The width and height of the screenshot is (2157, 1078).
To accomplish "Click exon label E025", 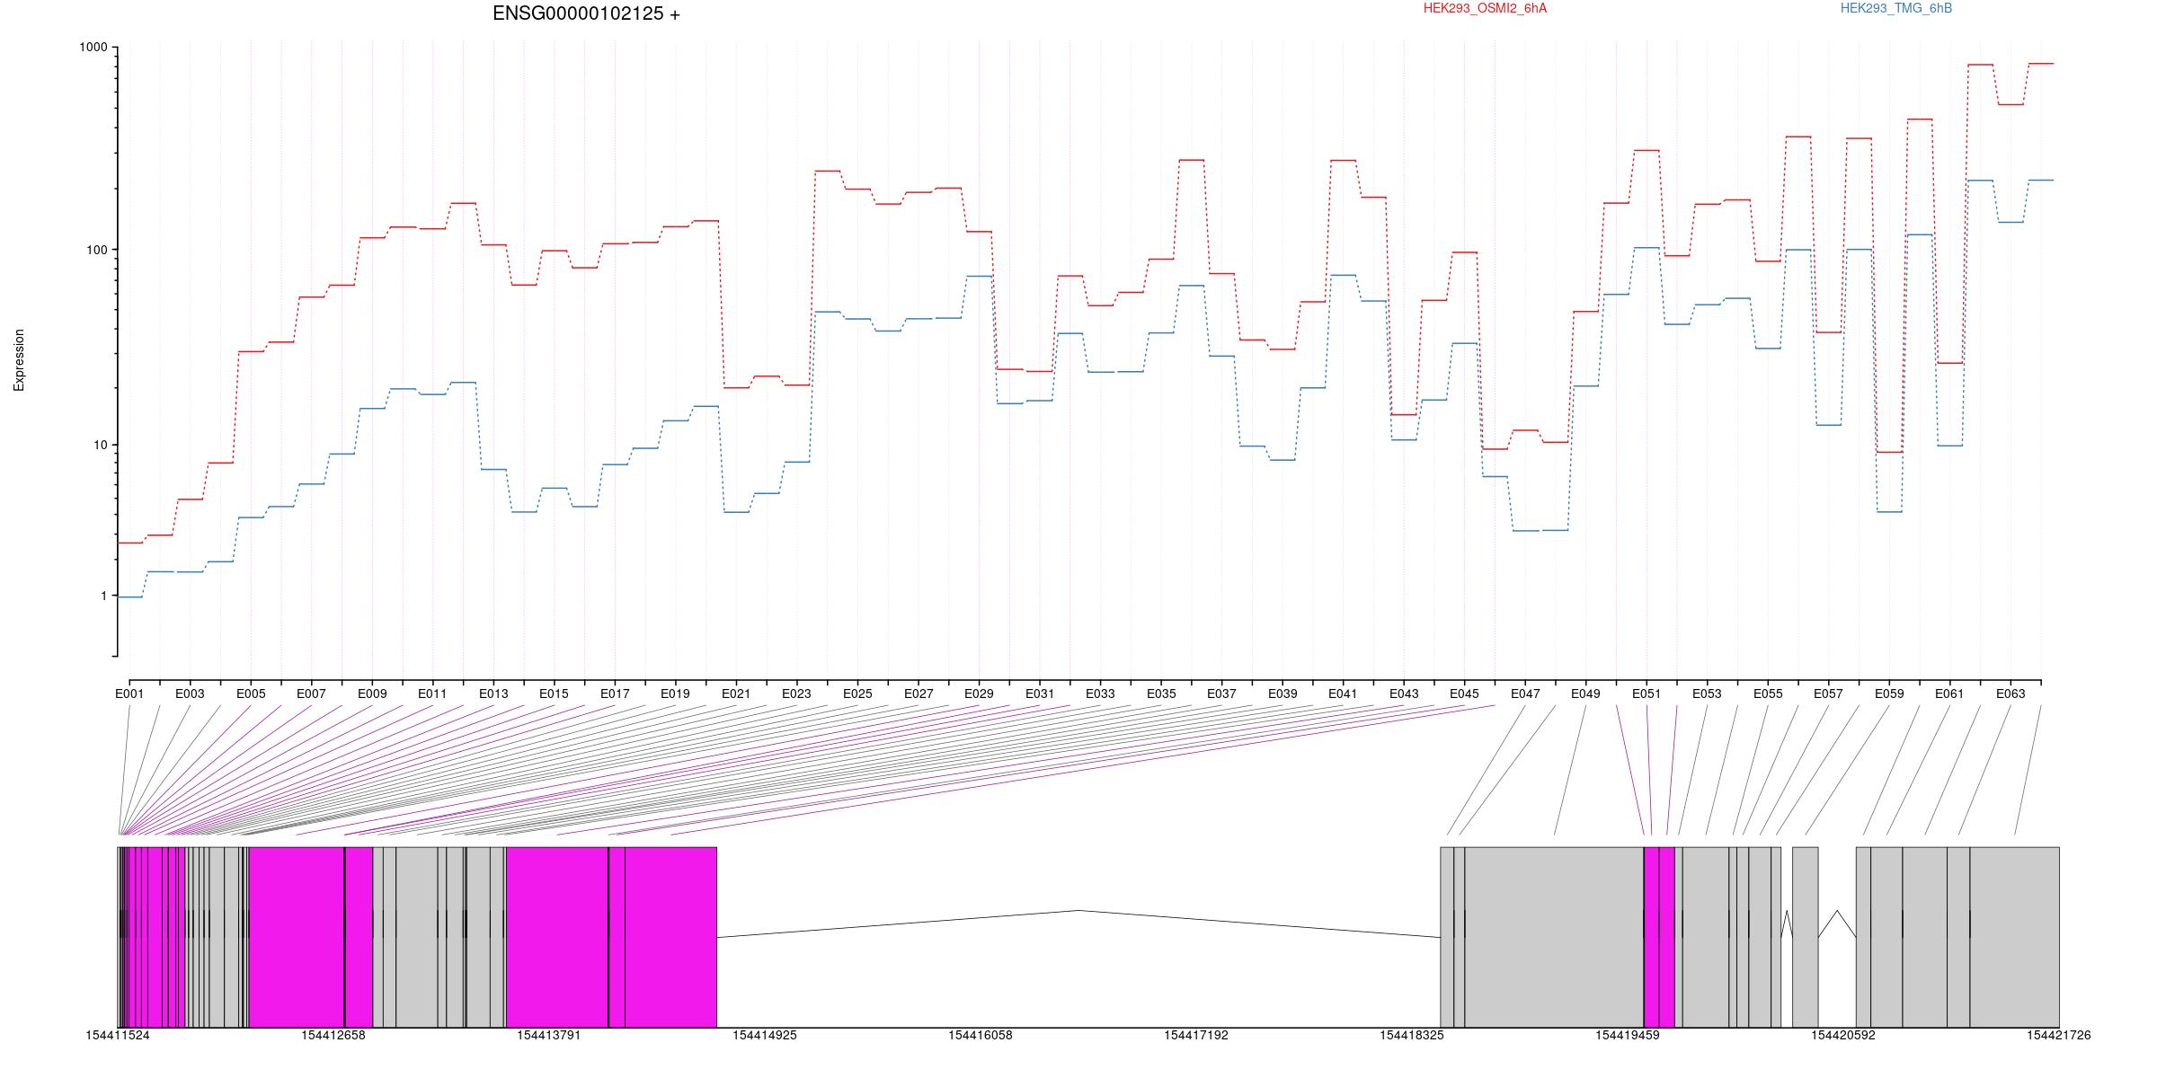I will [857, 694].
